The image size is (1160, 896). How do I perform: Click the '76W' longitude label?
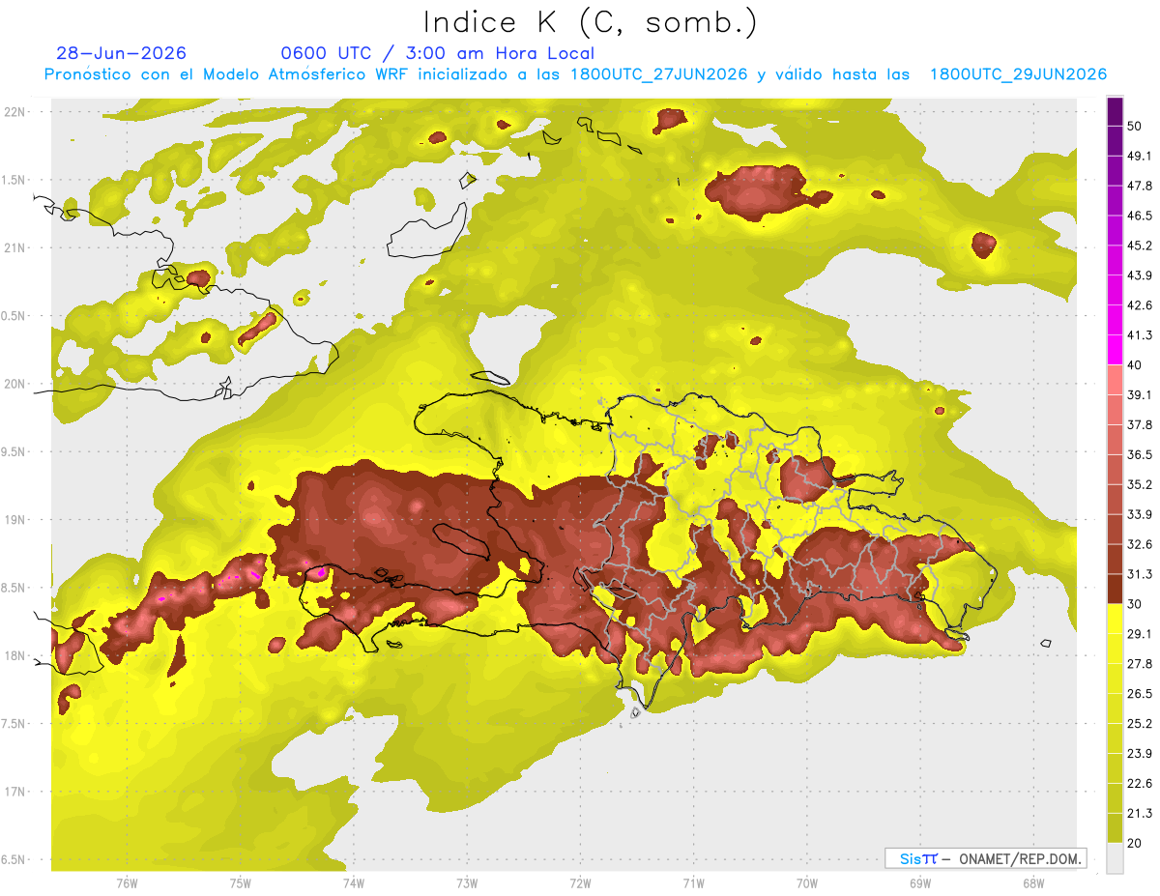pos(127,883)
